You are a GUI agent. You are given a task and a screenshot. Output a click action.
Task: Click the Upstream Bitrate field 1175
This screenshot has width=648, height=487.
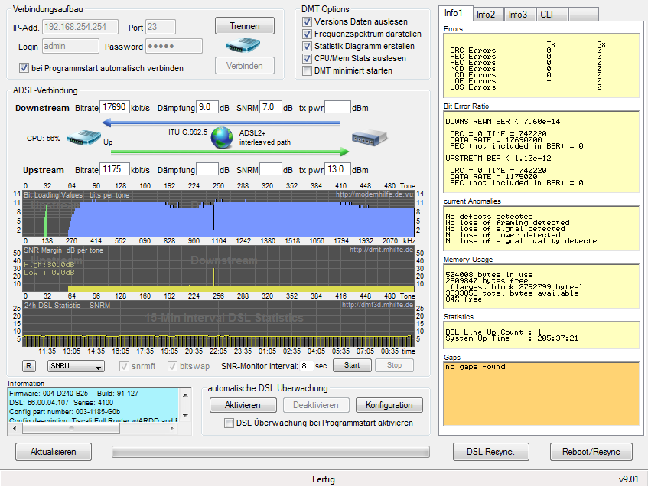point(115,169)
